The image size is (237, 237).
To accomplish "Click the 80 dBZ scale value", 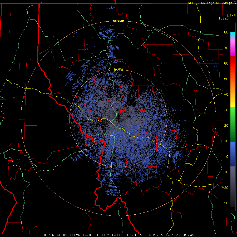I will 226,32.
